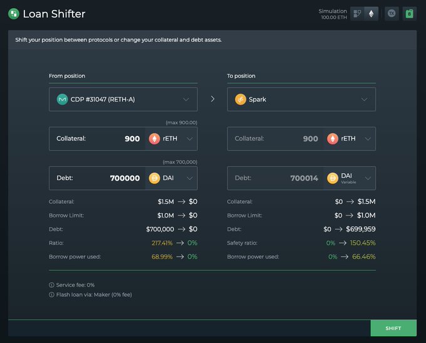Viewport: 426px width, 343px height.
Task: Click Flash loan via: Maker (0% fee)
Action: [94, 295]
